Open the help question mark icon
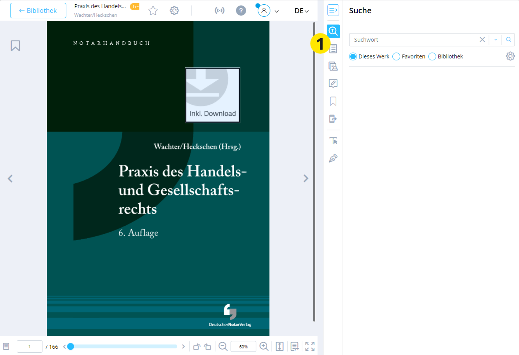The height and width of the screenshot is (355, 519). [x=241, y=11]
